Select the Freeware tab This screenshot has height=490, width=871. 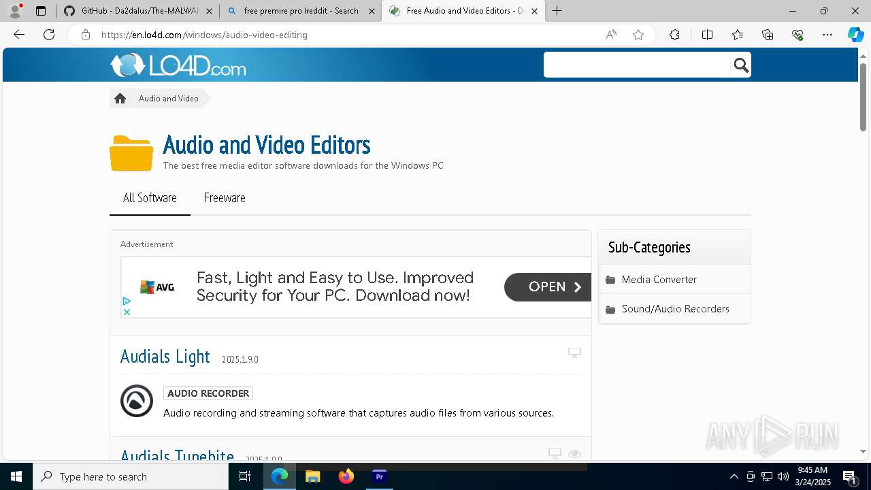(x=225, y=198)
